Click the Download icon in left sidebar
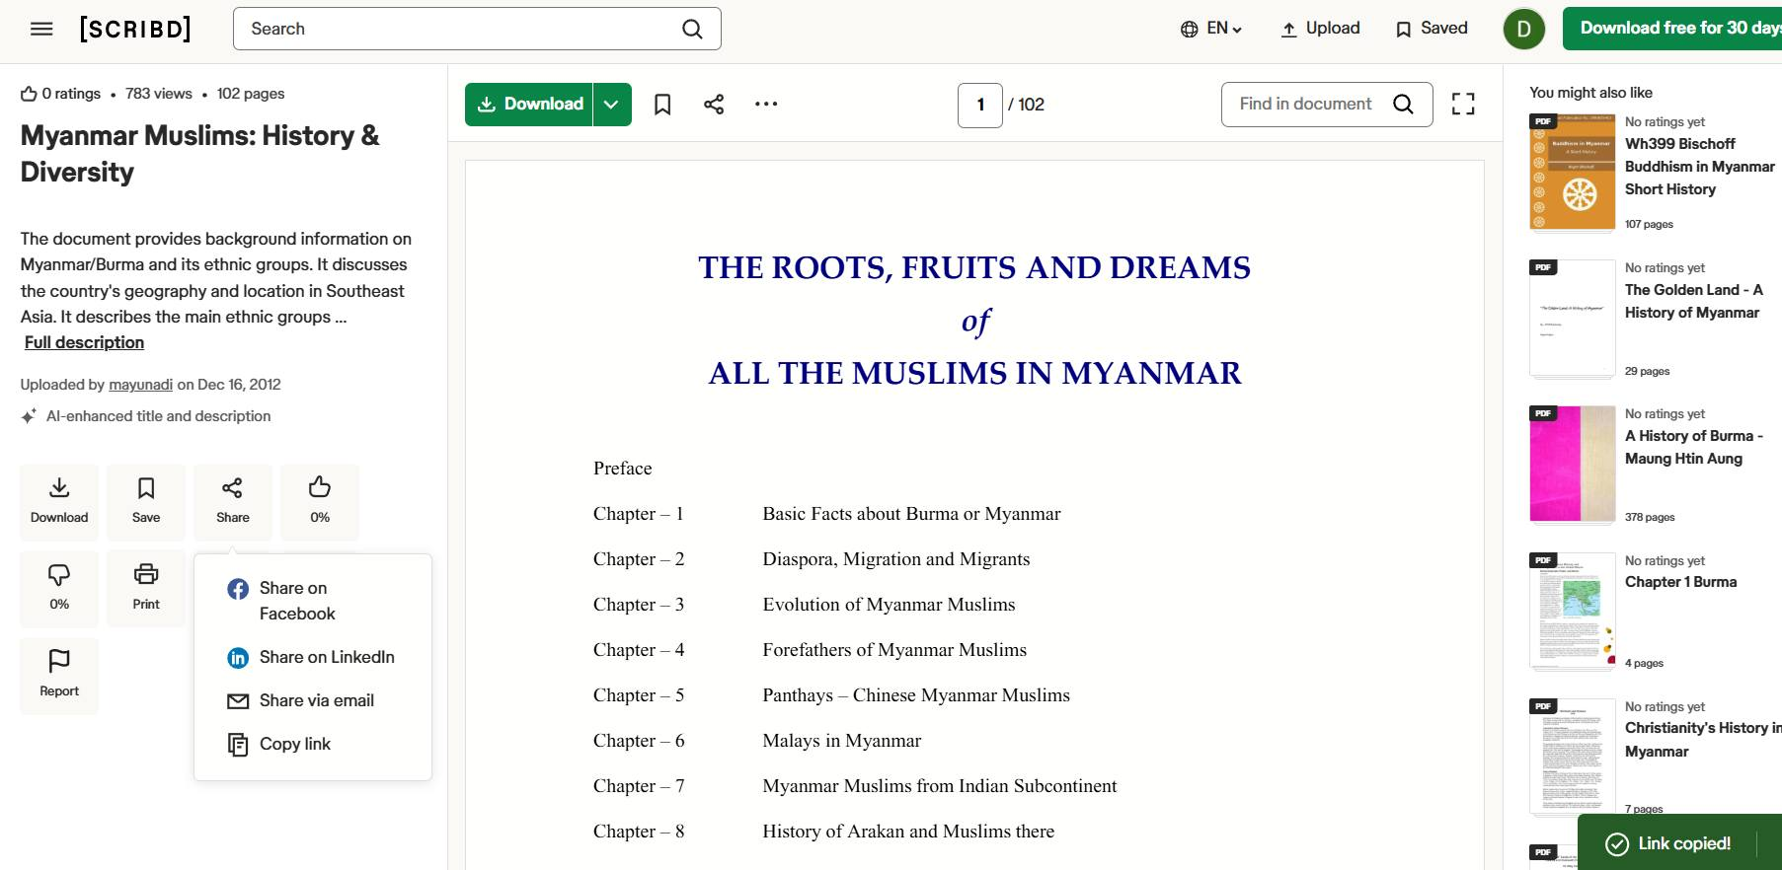The width and height of the screenshot is (1782, 870). [59, 501]
